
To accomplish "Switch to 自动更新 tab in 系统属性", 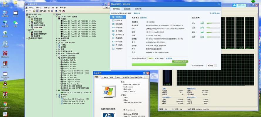I will [x=134, y=78].
